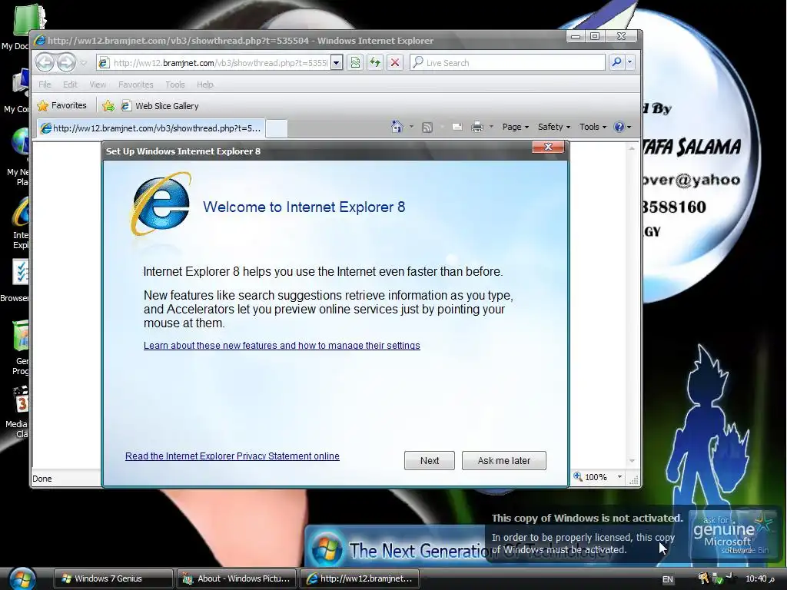The height and width of the screenshot is (590, 787).
Task: Click the Next button
Action: click(x=430, y=461)
